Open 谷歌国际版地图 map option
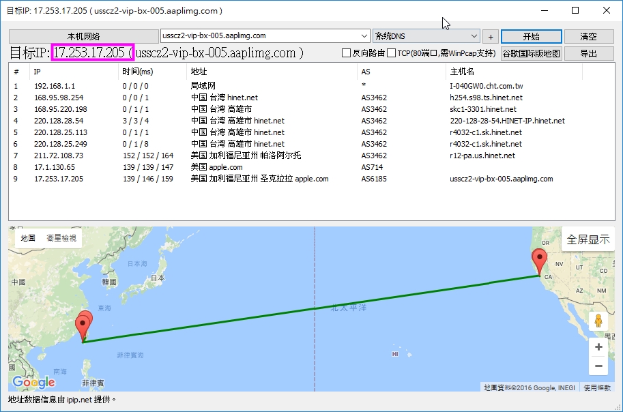Image resolution: width=623 pixels, height=412 pixels. tap(531, 53)
